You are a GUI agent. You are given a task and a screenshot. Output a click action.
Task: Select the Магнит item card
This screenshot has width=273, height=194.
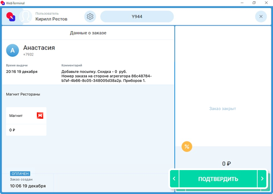tap(26, 121)
